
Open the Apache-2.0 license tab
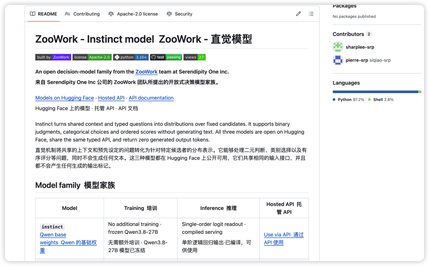(133, 14)
